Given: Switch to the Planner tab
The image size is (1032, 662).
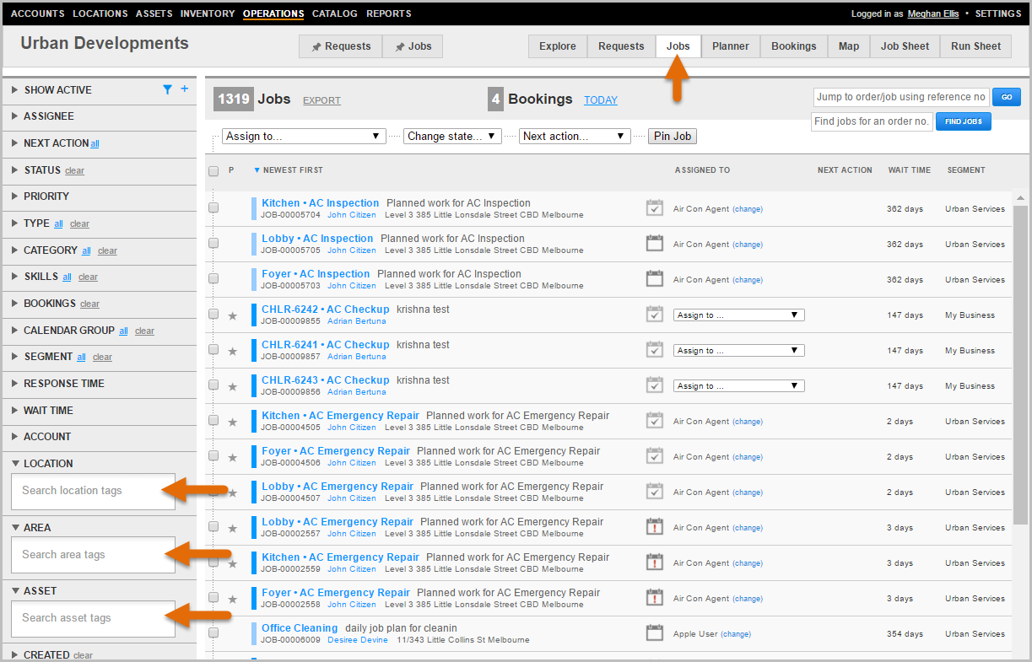Looking at the screenshot, I should pyautogui.click(x=730, y=46).
